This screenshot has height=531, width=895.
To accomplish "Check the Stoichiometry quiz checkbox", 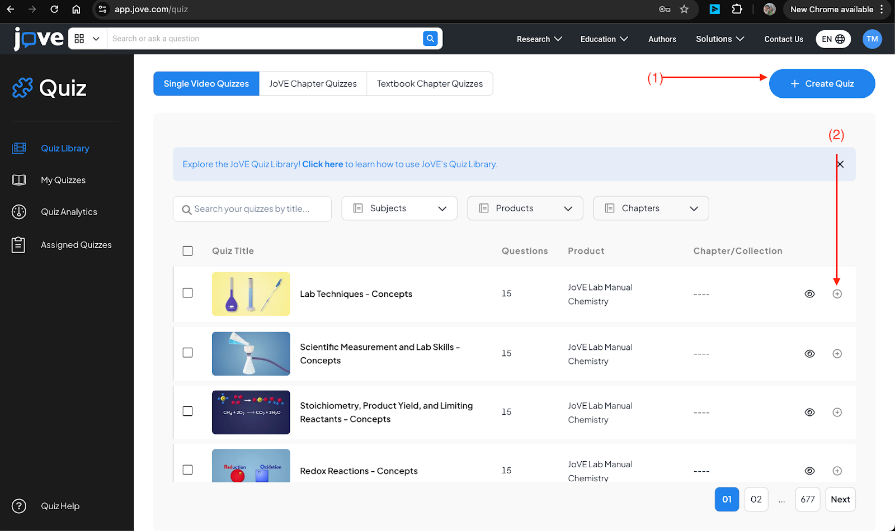I will click(x=187, y=411).
